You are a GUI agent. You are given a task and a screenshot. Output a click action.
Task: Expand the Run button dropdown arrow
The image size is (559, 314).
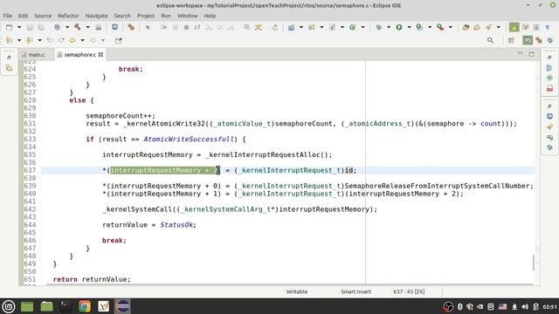(409, 27)
